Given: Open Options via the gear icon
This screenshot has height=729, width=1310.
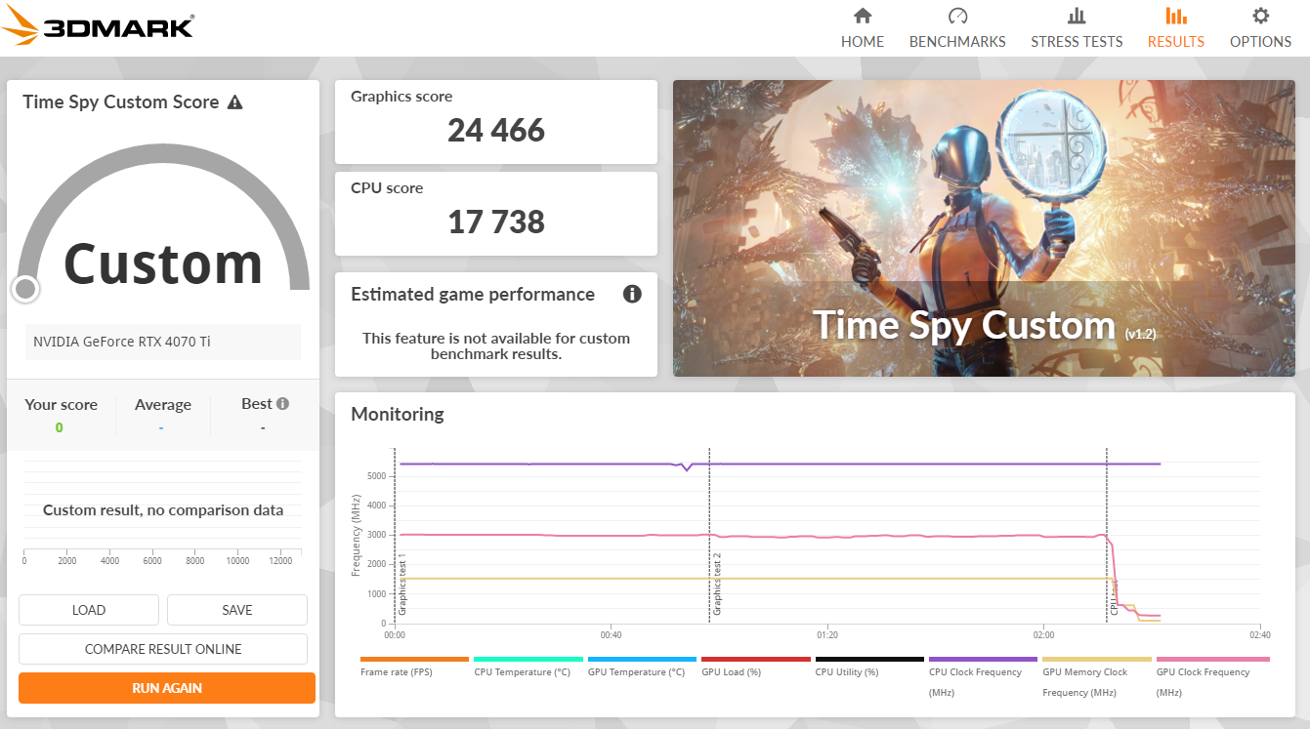Looking at the screenshot, I should coord(1260,17).
